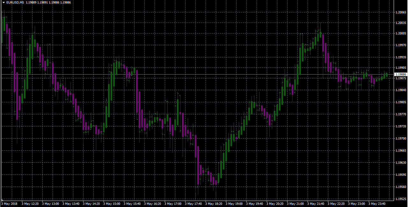This screenshot has width=408, height=207.
Task: Click the '3 May 16:20' time axis label
Action: (x=152, y=203)
